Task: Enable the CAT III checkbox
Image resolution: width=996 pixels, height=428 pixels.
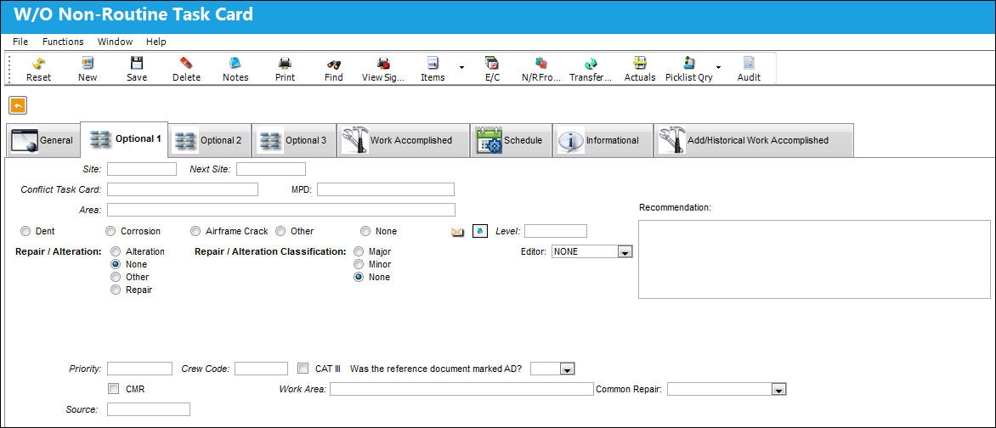Action: tap(303, 368)
